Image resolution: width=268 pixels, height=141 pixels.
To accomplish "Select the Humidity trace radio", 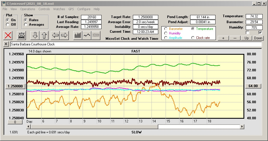I will [x=166, y=33].
